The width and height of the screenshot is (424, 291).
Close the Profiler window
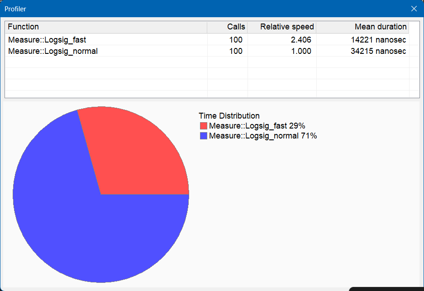[x=414, y=9]
